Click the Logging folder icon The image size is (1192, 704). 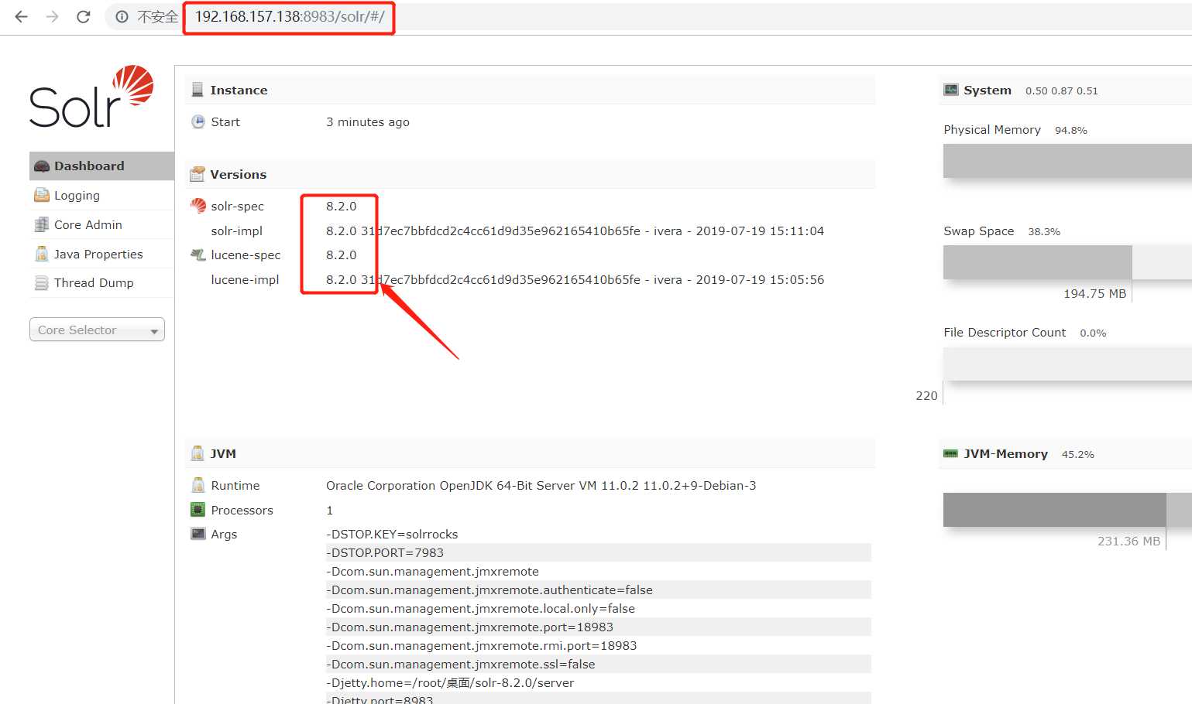42,195
